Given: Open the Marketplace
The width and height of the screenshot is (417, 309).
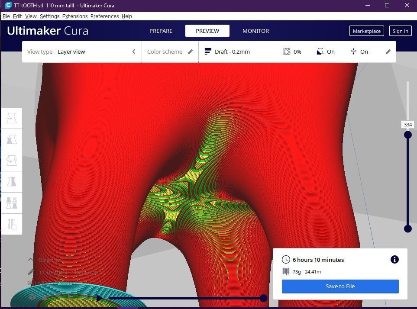Looking at the screenshot, I should [366, 31].
